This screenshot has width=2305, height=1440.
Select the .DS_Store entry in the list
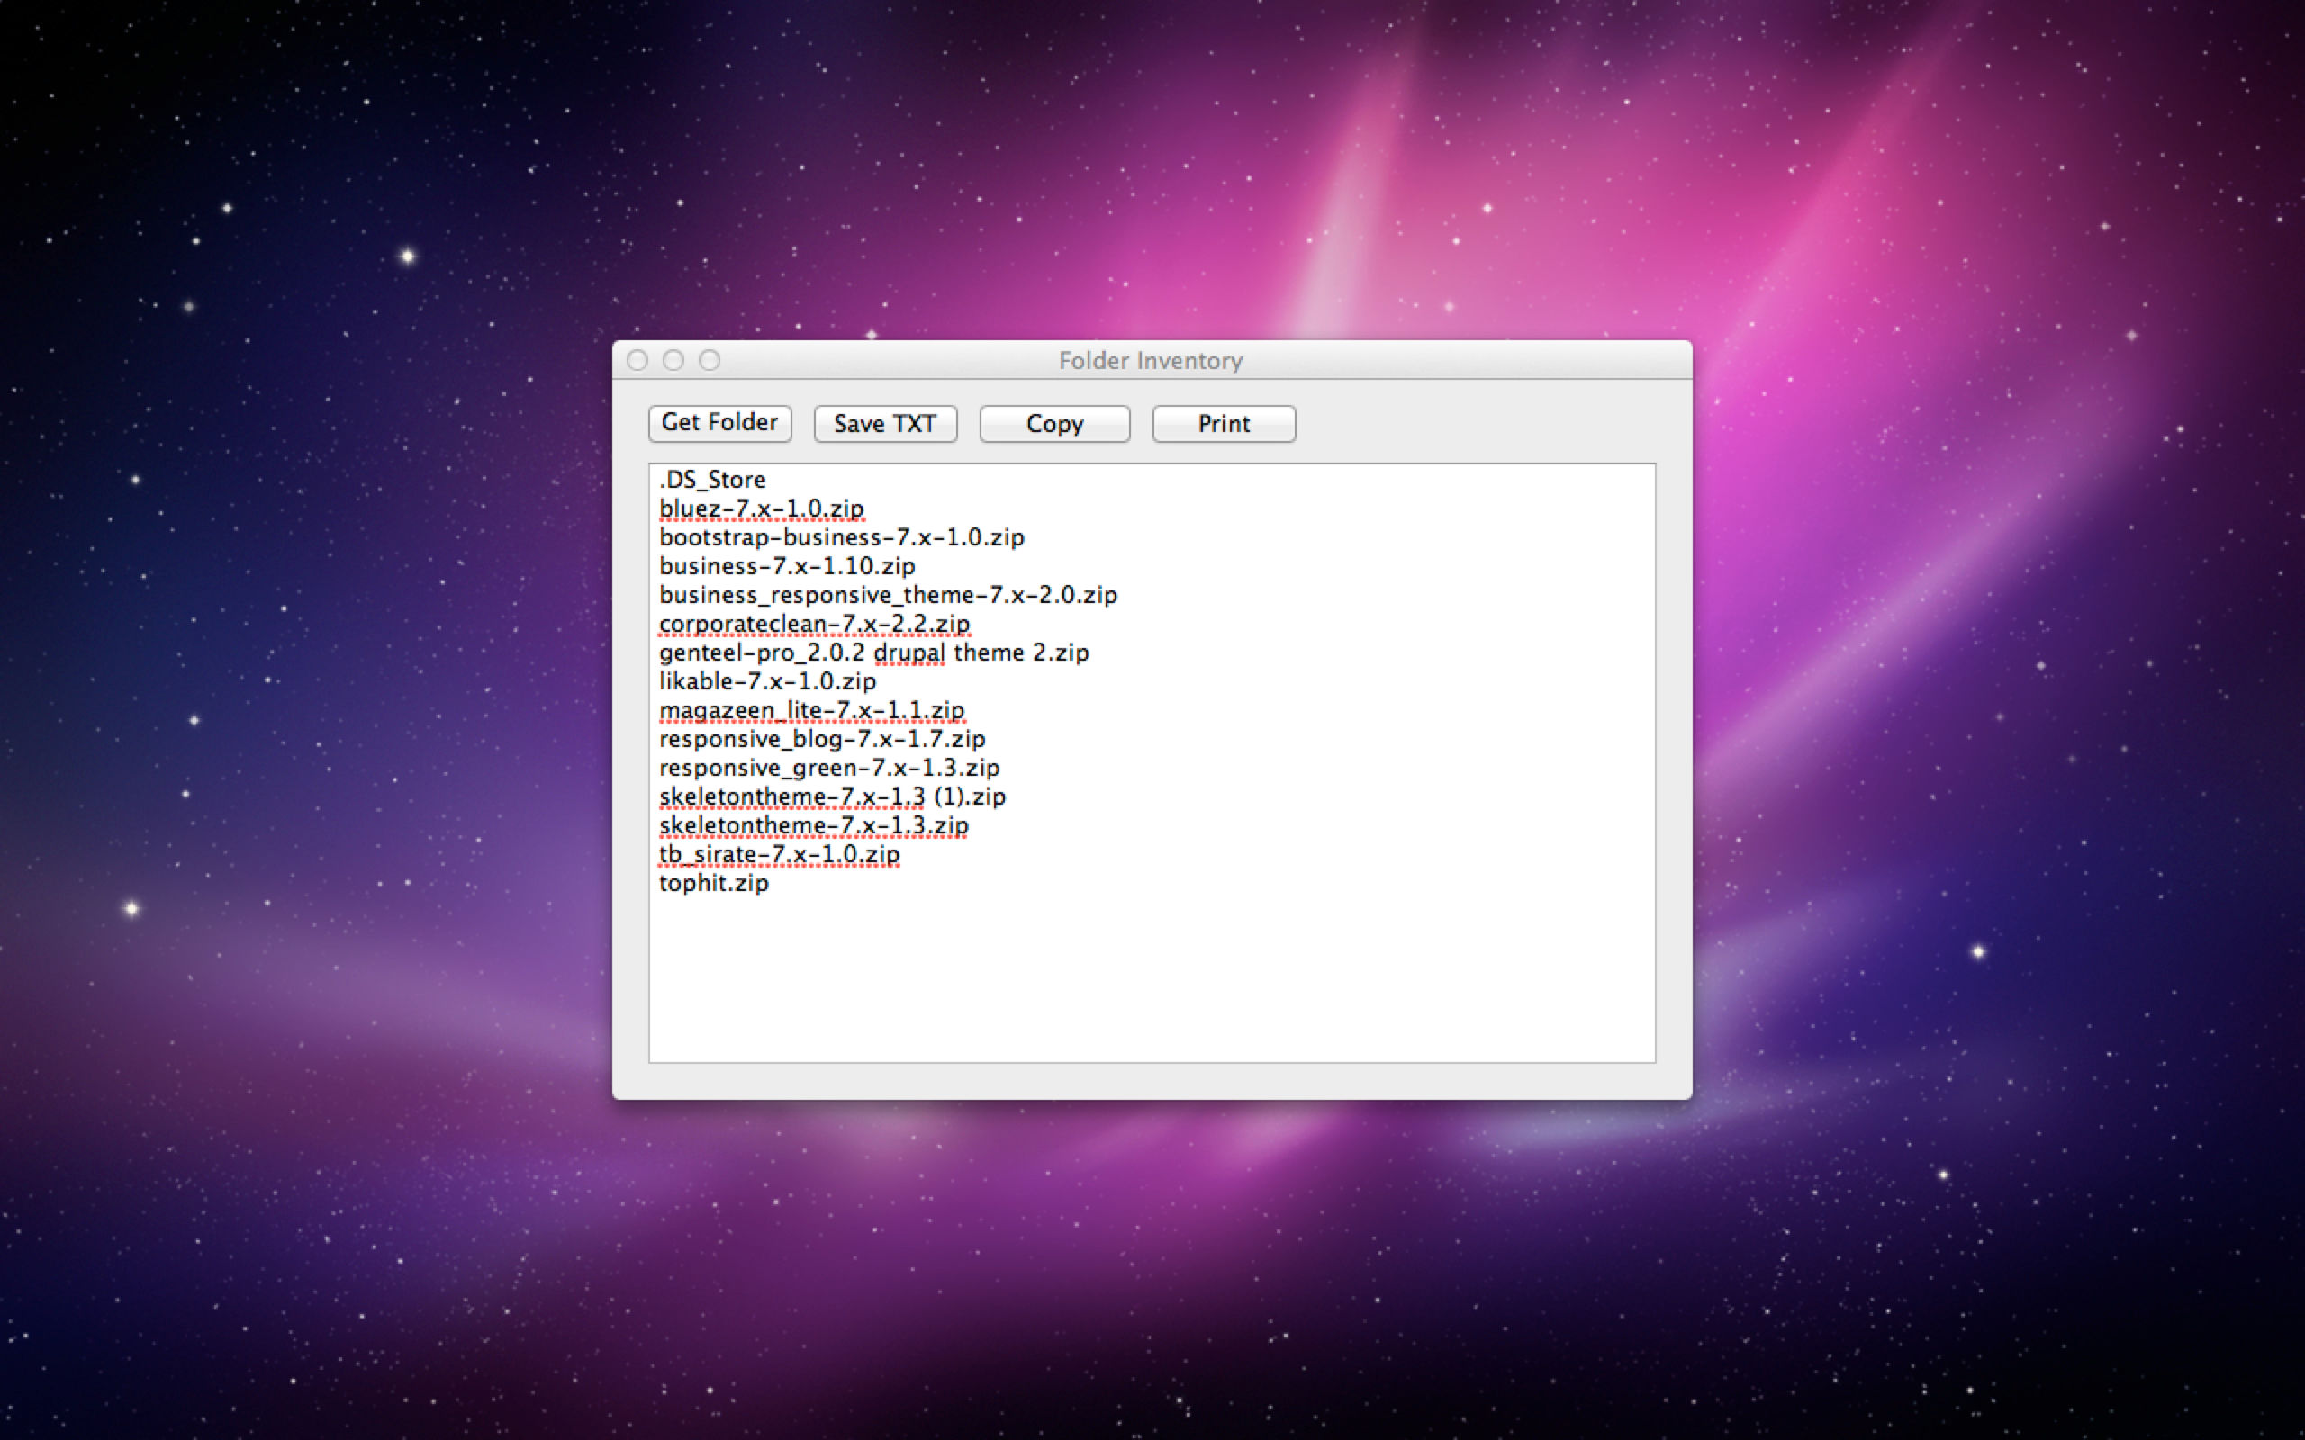click(x=712, y=479)
